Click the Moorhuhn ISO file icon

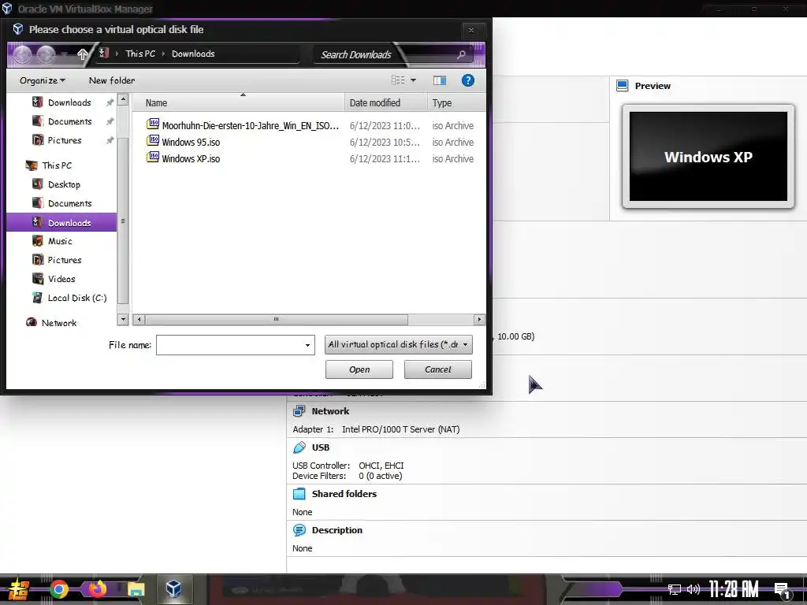[153, 124]
